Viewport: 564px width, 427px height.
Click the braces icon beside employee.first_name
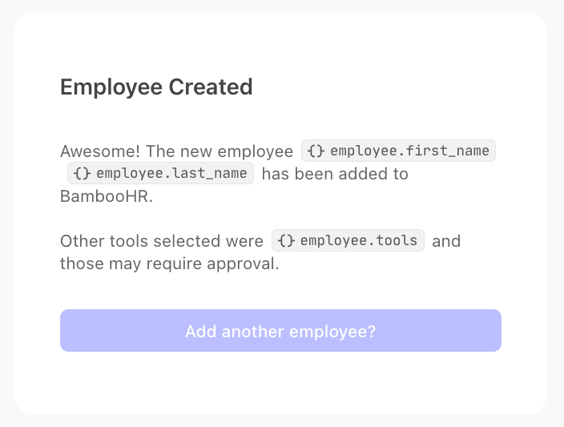(316, 151)
